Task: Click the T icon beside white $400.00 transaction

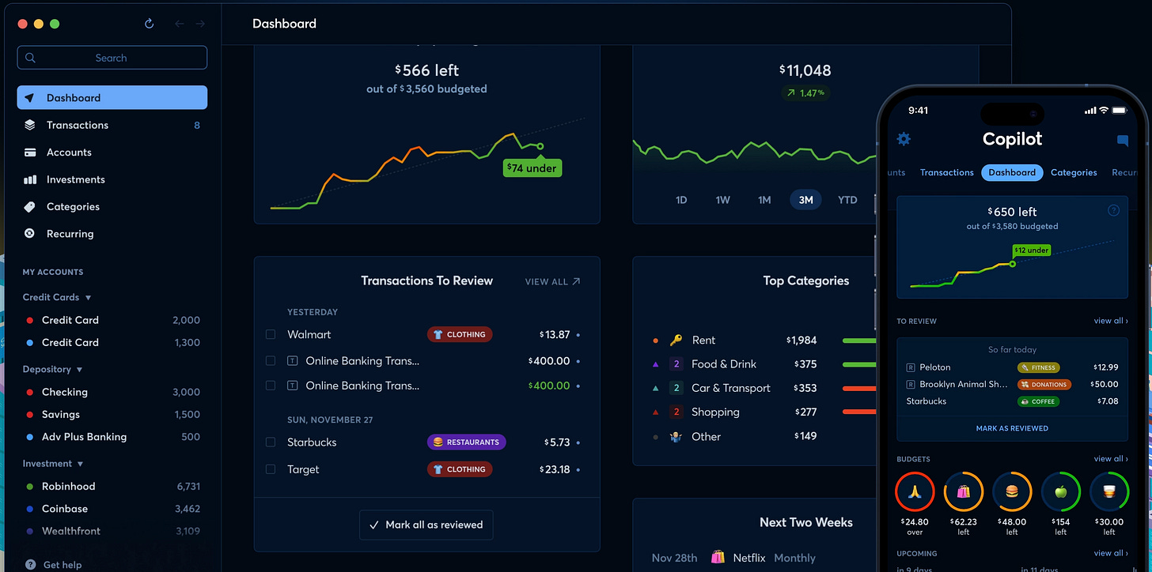Action: (292, 361)
